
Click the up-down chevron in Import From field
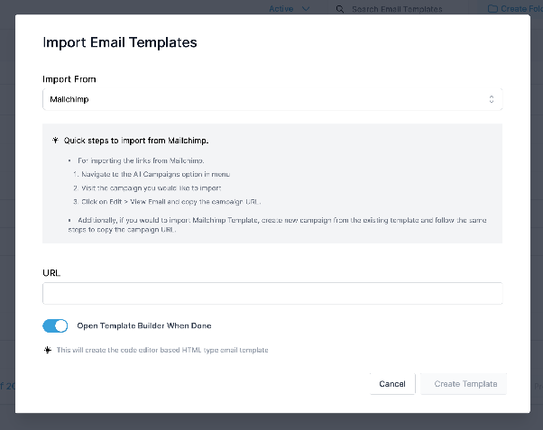(x=491, y=99)
